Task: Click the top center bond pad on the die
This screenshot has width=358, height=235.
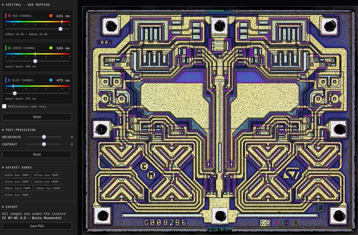Action: (220, 25)
